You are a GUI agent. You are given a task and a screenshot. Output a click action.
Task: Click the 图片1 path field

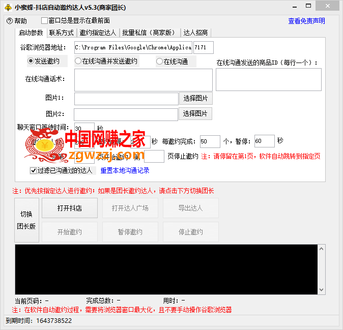[x=126, y=99]
